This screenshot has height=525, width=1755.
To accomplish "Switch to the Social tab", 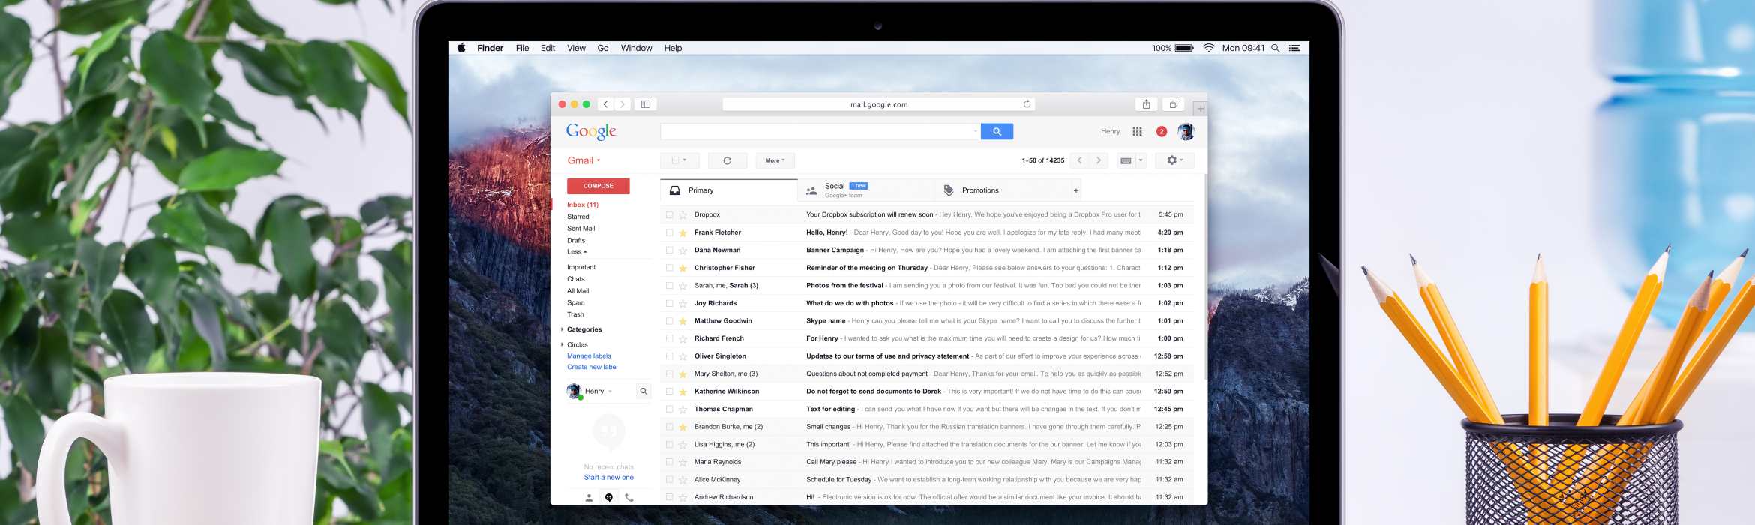I will (865, 190).
